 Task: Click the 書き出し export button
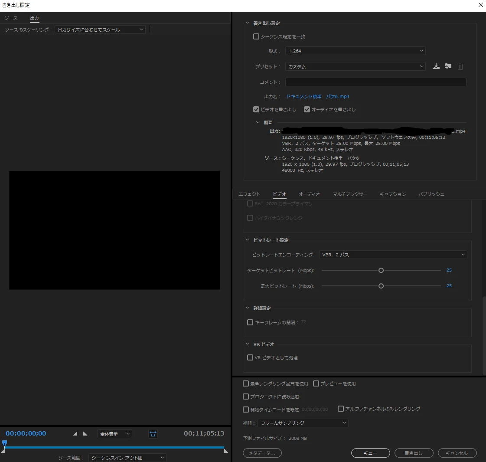[414, 453]
